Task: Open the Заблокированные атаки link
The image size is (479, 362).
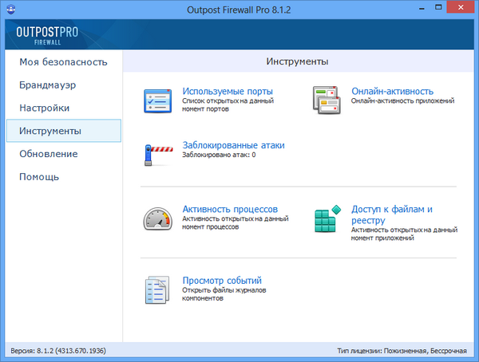Action: click(x=233, y=145)
